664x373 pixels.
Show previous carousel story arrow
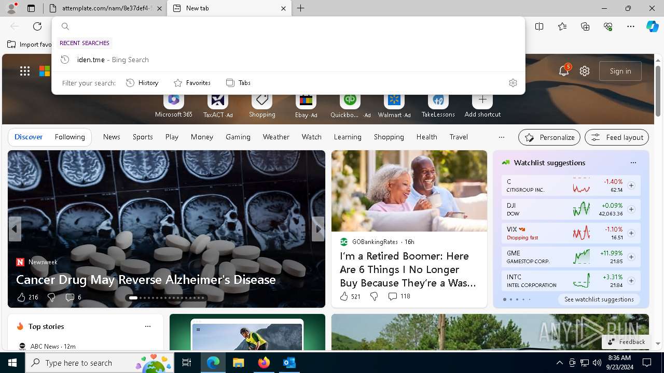tap(15, 229)
